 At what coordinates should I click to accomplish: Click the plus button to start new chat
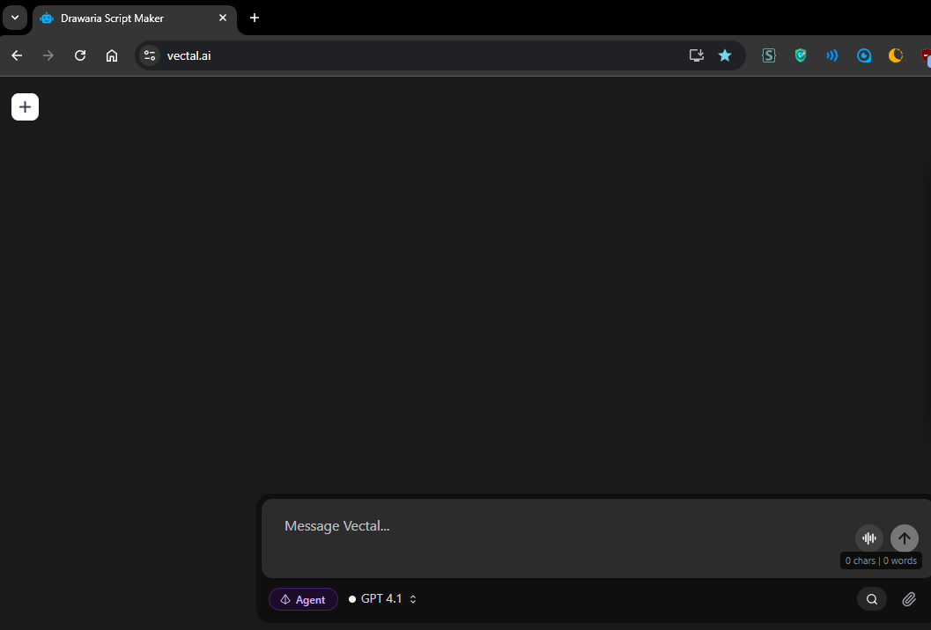[x=25, y=106]
